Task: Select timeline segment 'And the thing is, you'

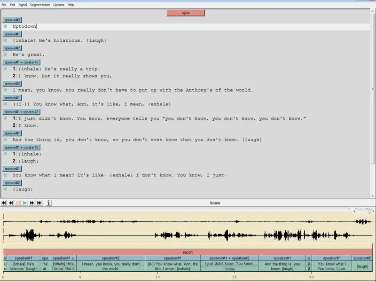Action: click(282, 266)
